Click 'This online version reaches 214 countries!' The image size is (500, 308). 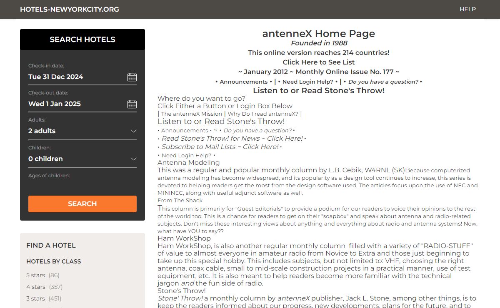pyautogui.click(x=319, y=53)
